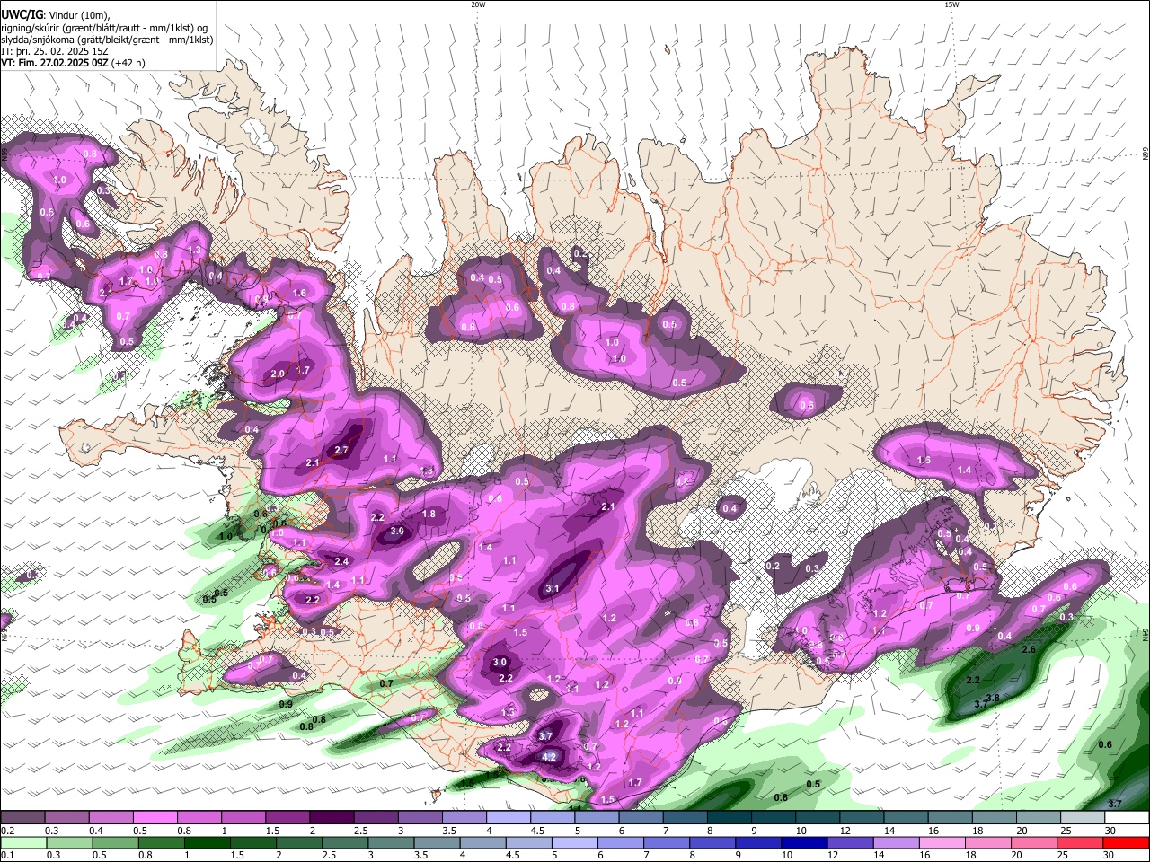Select the lavender 4 swatch in snow scale
The height and width of the screenshot is (862, 1150).
coord(509,817)
